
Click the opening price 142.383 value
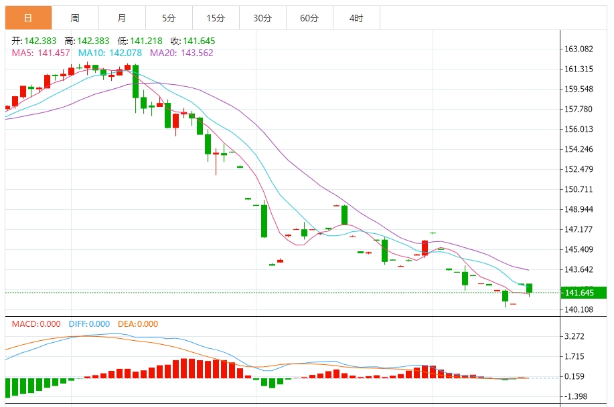[x=40, y=41]
